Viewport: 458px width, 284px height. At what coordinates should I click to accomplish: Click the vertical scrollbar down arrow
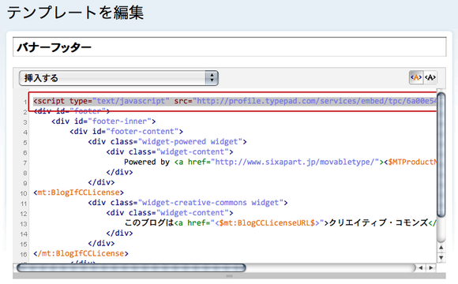pyautogui.click(x=441, y=258)
